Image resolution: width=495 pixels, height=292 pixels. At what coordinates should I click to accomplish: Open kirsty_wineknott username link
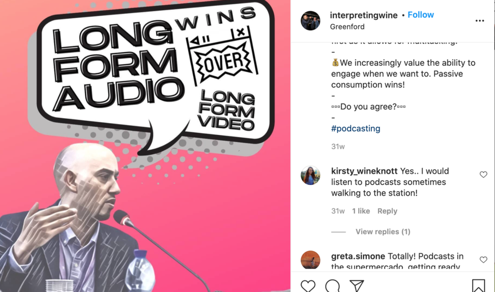click(364, 171)
